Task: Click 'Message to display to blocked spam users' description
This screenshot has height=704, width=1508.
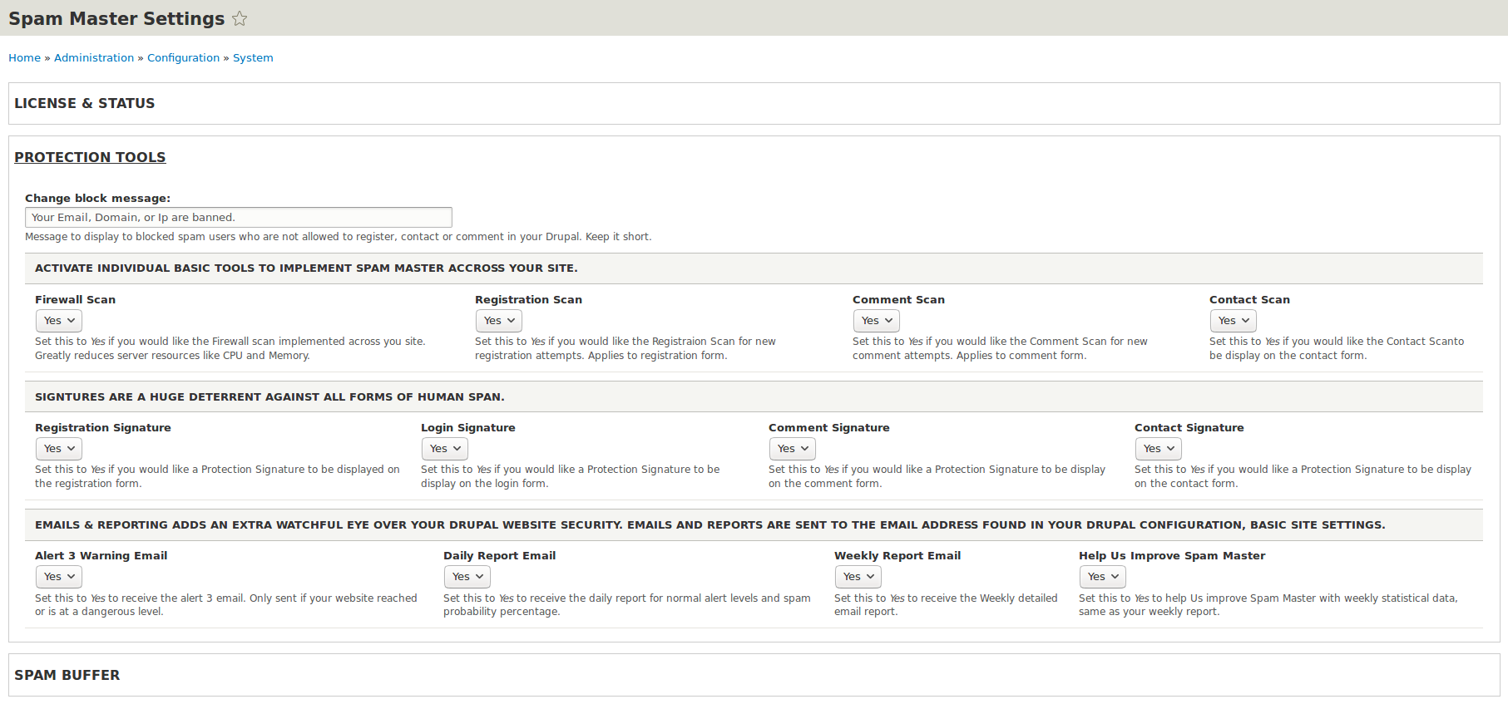Action: point(338,237)
